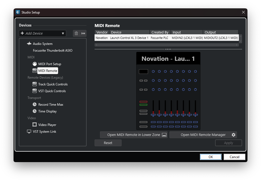Click the Output column header
261x180 pixels.
[x=220, y=32]
